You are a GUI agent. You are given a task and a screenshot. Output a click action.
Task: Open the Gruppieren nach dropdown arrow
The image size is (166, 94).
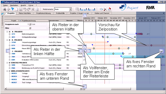point(30,24)
